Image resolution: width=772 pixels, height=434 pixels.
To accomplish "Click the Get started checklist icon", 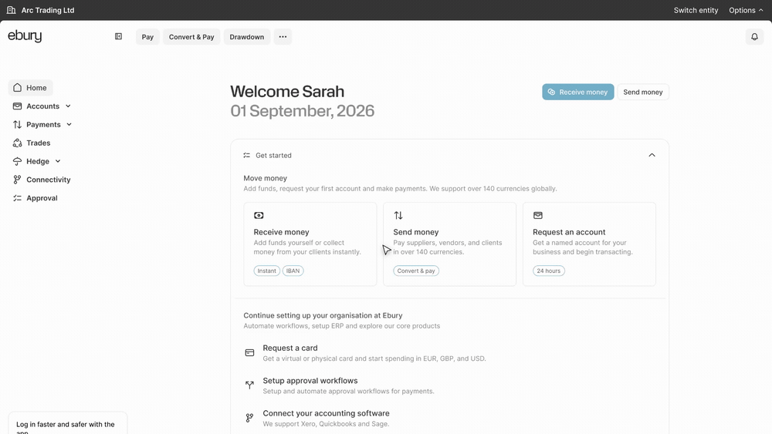I will click(247, 155).
